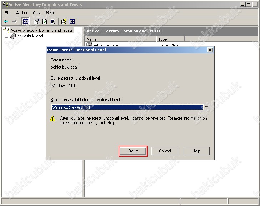
Task: Select Active Directory Domains and Trusts tree root
Action: point(41,30)
